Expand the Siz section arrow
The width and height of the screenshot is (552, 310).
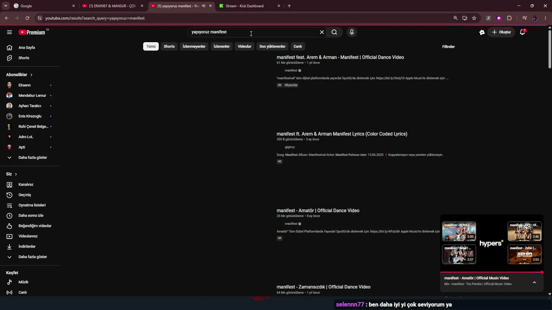coord(16,174)
